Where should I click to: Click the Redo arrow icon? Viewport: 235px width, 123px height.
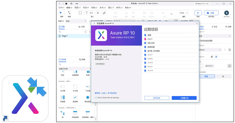(77, 4)
